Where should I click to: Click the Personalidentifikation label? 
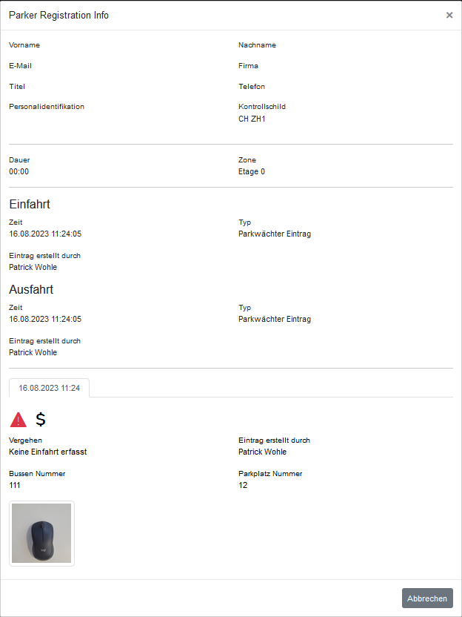tap(47, 107)
